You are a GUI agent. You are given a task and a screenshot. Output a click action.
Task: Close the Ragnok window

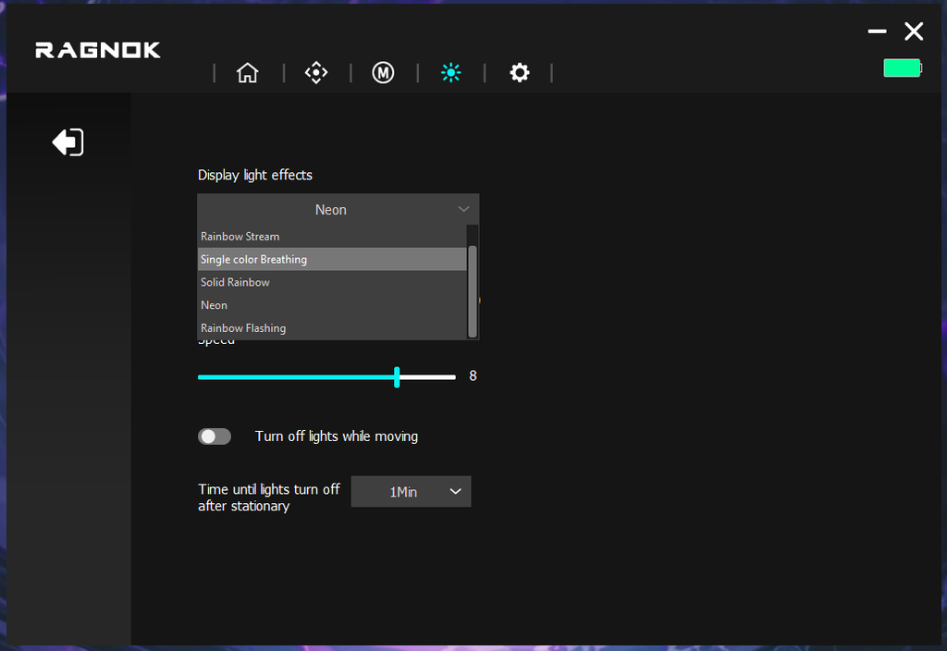pyautogui.click(x=914, y=31)
